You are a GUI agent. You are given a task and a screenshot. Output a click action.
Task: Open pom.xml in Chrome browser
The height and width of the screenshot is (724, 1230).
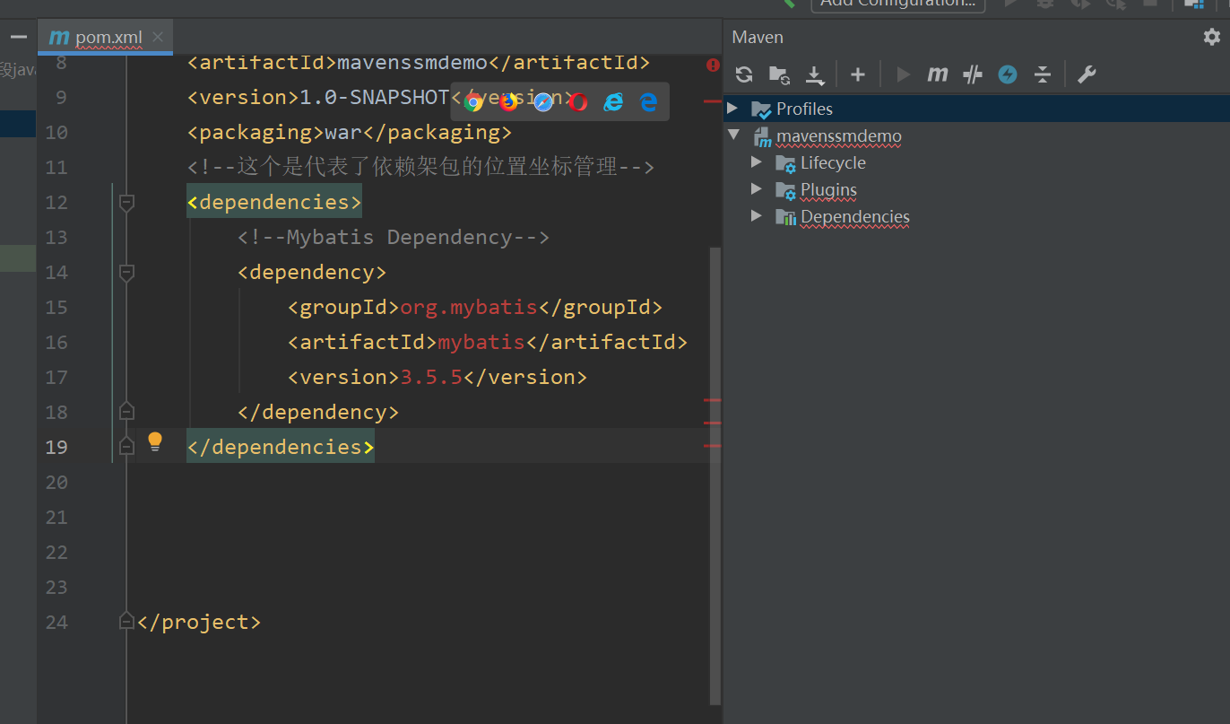click(x=474, y=102)
